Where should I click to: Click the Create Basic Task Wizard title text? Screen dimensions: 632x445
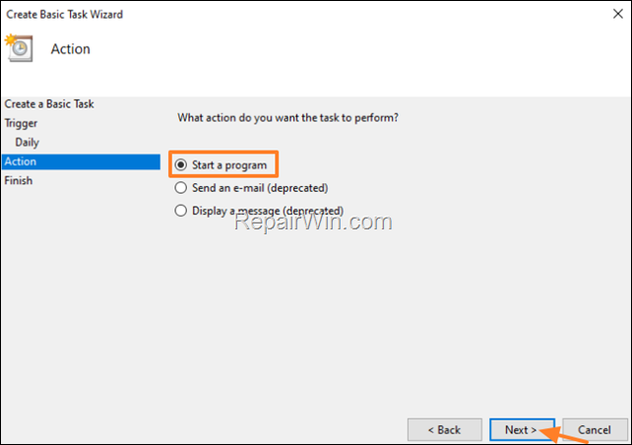(65, 15)
